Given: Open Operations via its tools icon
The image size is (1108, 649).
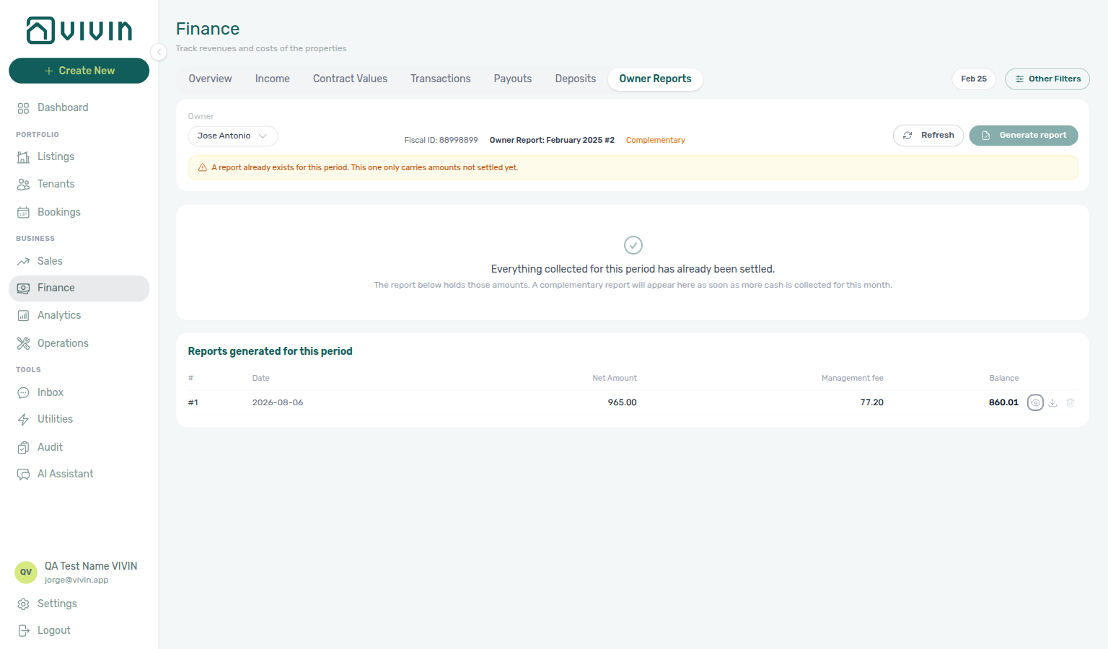Looking at the screenshot, I should click(23, 344).
